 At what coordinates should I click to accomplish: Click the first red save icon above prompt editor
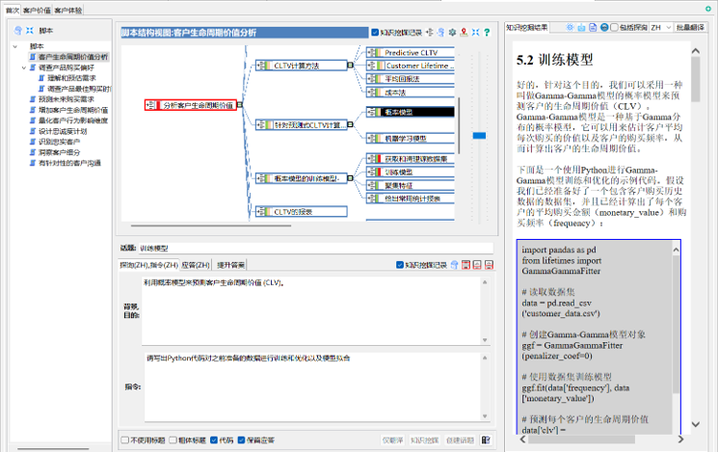tap(465, 264)
